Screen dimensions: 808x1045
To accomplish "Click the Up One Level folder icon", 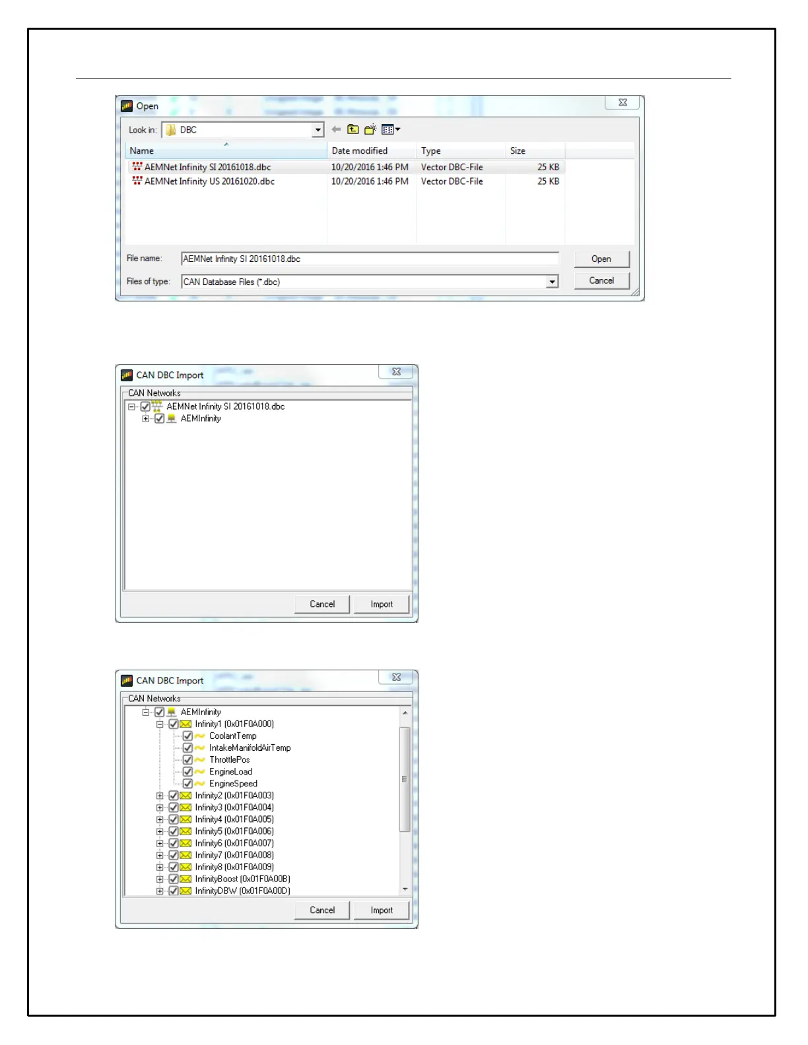I will tap(353, 130).
